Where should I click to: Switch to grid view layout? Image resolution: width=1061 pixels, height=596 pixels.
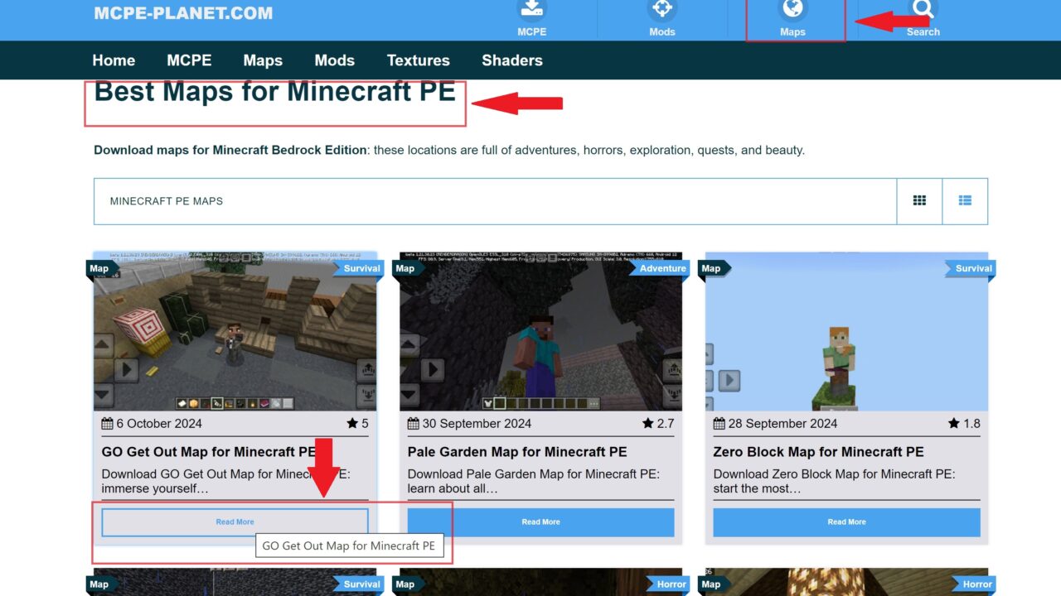(919, 201)
